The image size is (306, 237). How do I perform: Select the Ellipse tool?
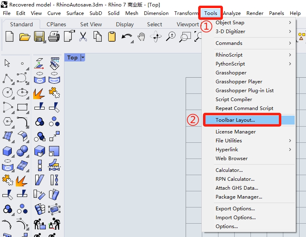click(x=22, y=92)
